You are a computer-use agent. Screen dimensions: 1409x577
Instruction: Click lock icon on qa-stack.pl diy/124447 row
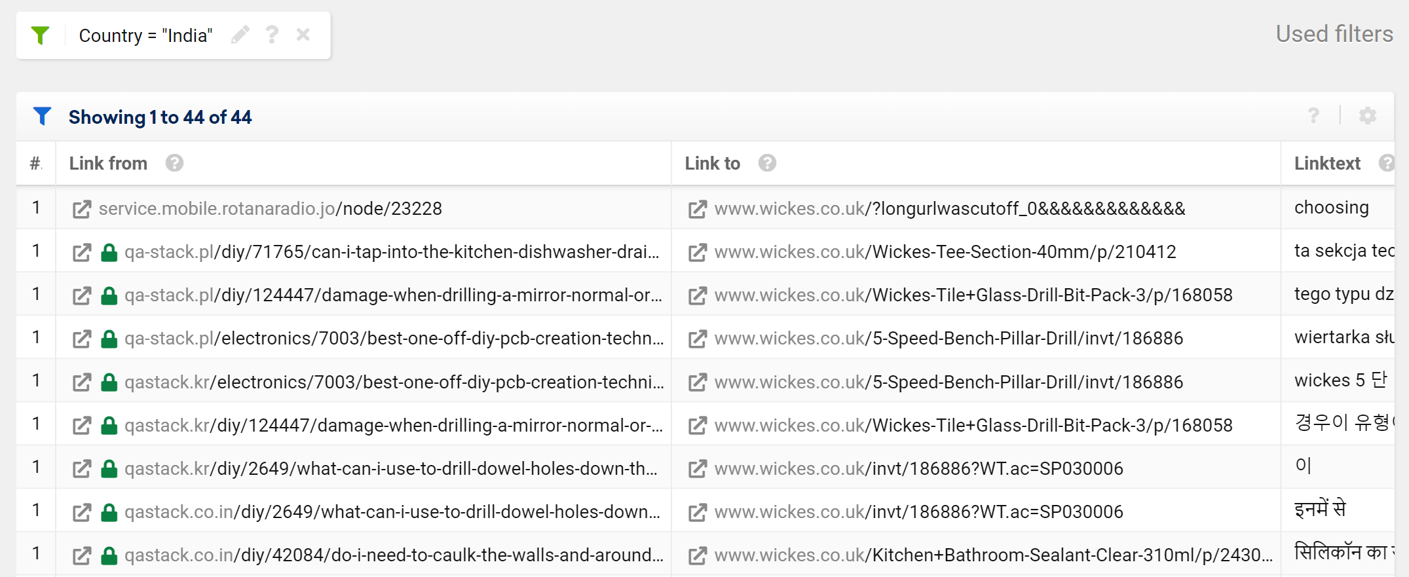click(x=109, y=295)
